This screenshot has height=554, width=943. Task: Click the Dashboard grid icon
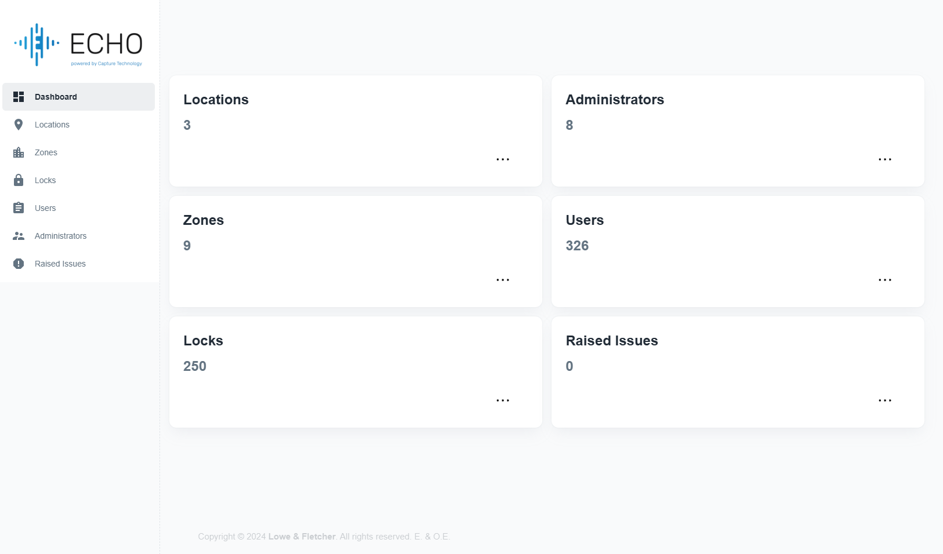tap(19, 97)
